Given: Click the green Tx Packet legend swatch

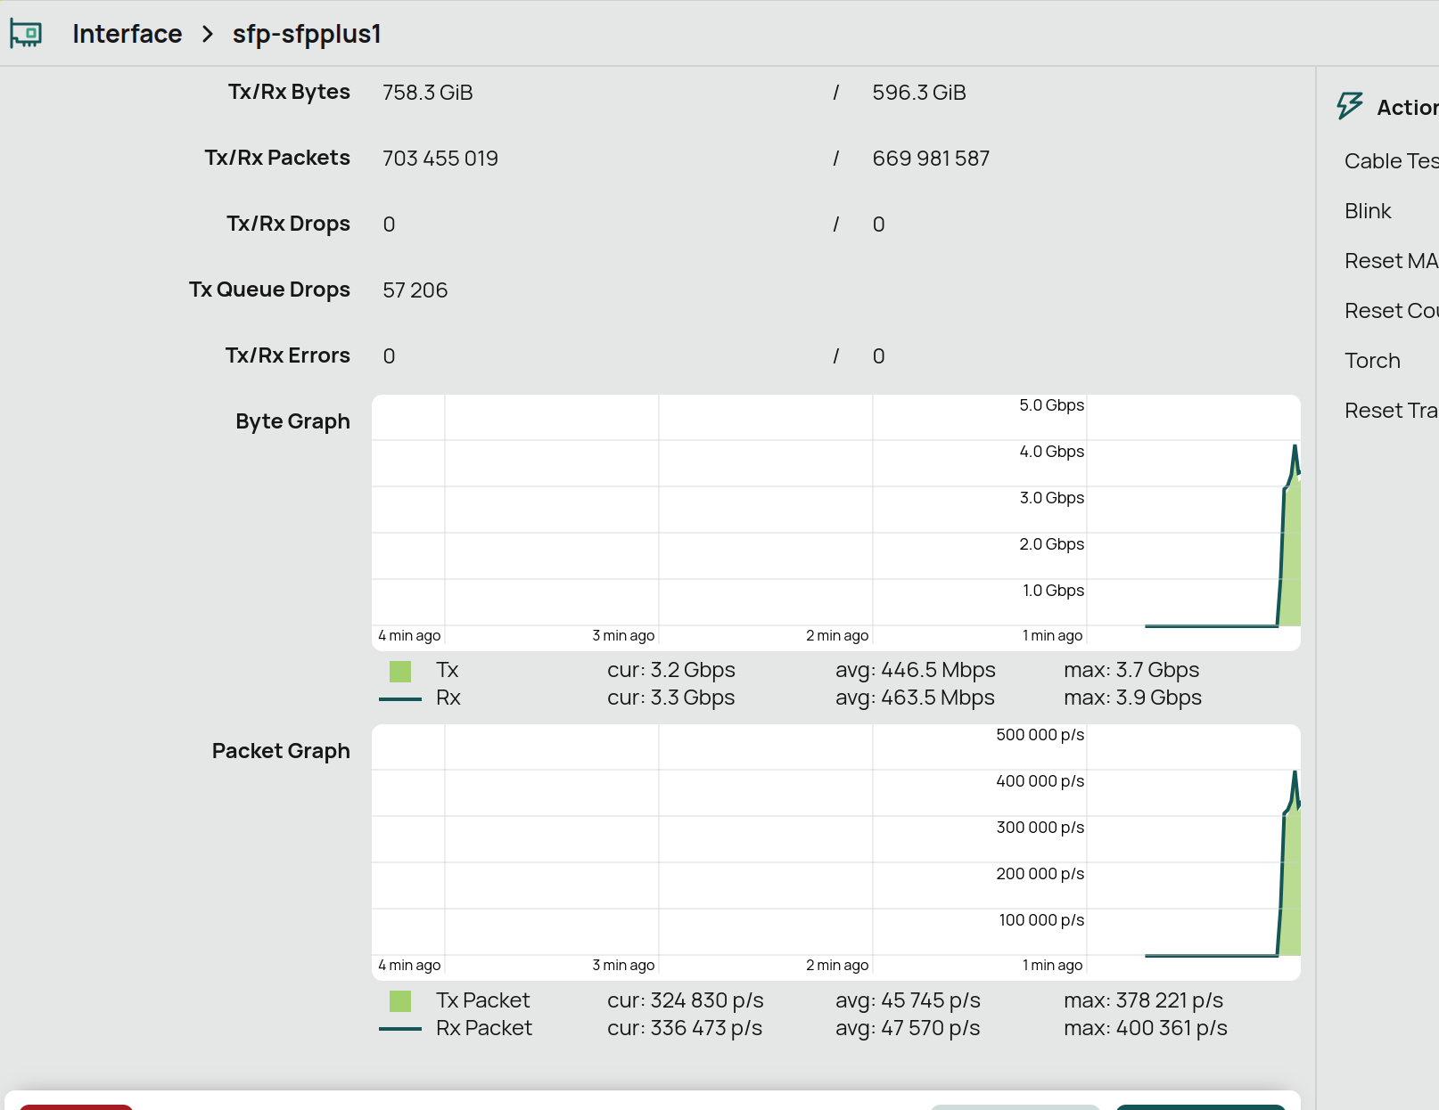Looking at the screenshot, I should pos(400,1001).
